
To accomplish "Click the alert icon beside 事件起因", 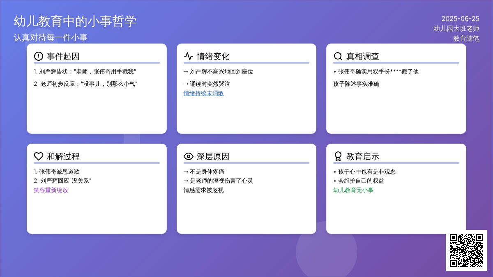I will coord(39,56).
